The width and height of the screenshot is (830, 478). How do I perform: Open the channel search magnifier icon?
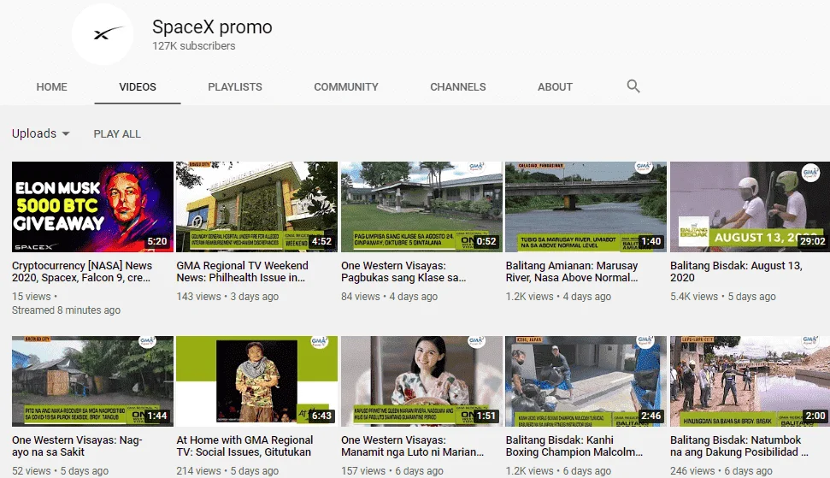[633, 86]
